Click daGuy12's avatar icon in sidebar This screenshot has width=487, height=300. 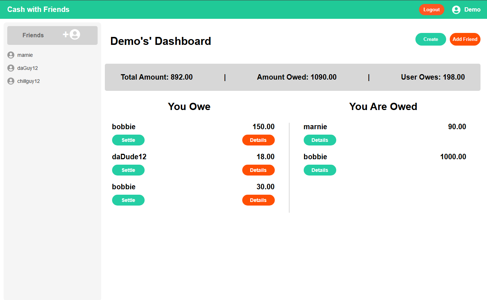tap(11, 68)
